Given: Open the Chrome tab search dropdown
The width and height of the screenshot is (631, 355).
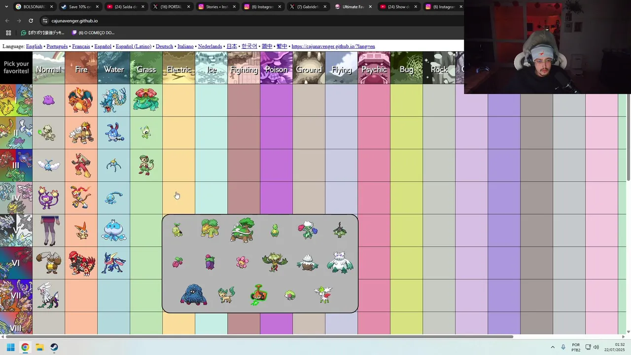Looking at the screenshot, I should tap(6, 7).
